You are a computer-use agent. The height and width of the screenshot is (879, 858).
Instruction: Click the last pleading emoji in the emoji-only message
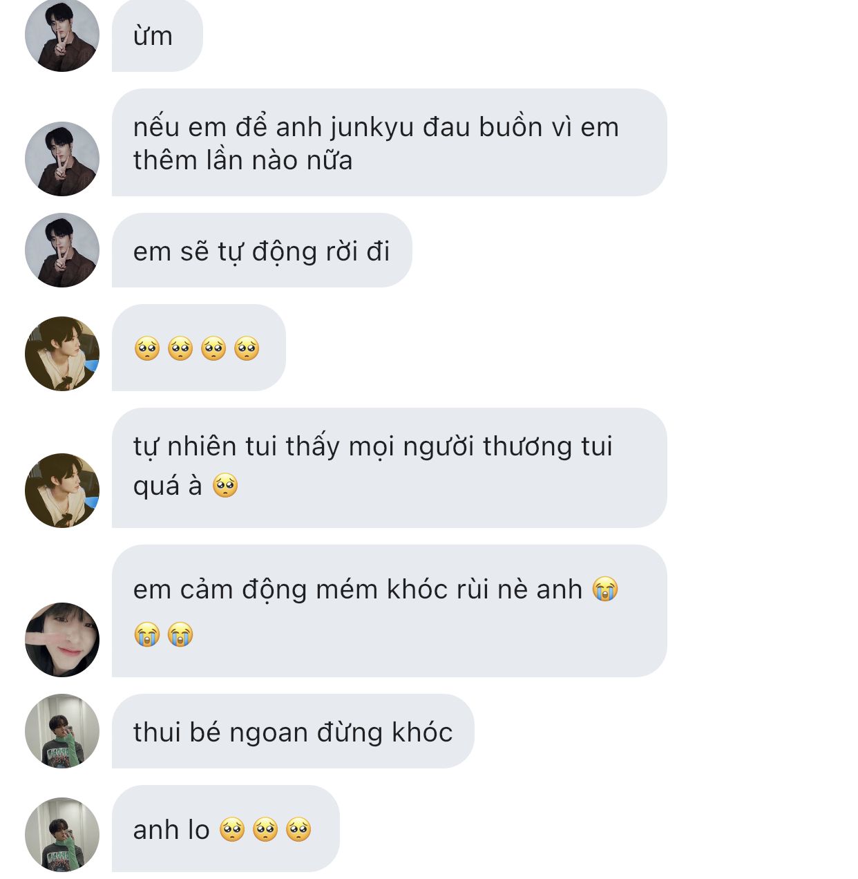(247, 348)
